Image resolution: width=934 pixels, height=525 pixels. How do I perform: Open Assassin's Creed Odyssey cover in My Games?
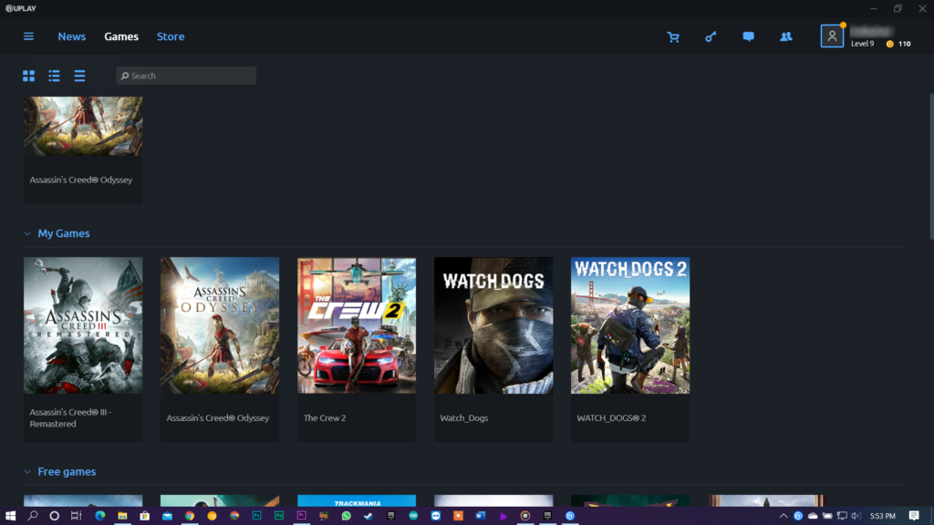click(x=220, y=325)
